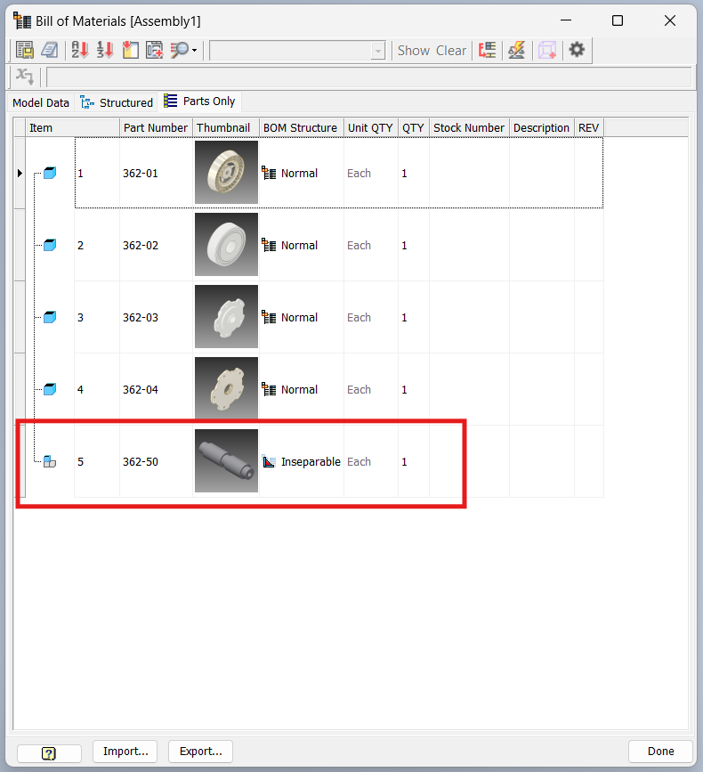Click the REV column header
The height and width of the screenshot is (772, 703).
click(x=589, y=128)
